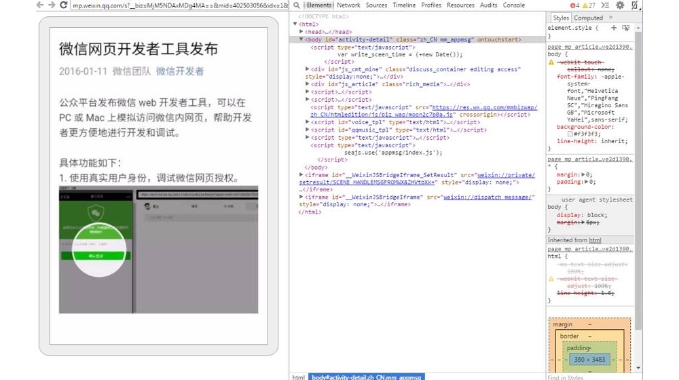Viewport: 679px width, 380px height.
Task: Reload the page with the refresh icon
Action: click(x=63, y=5)
